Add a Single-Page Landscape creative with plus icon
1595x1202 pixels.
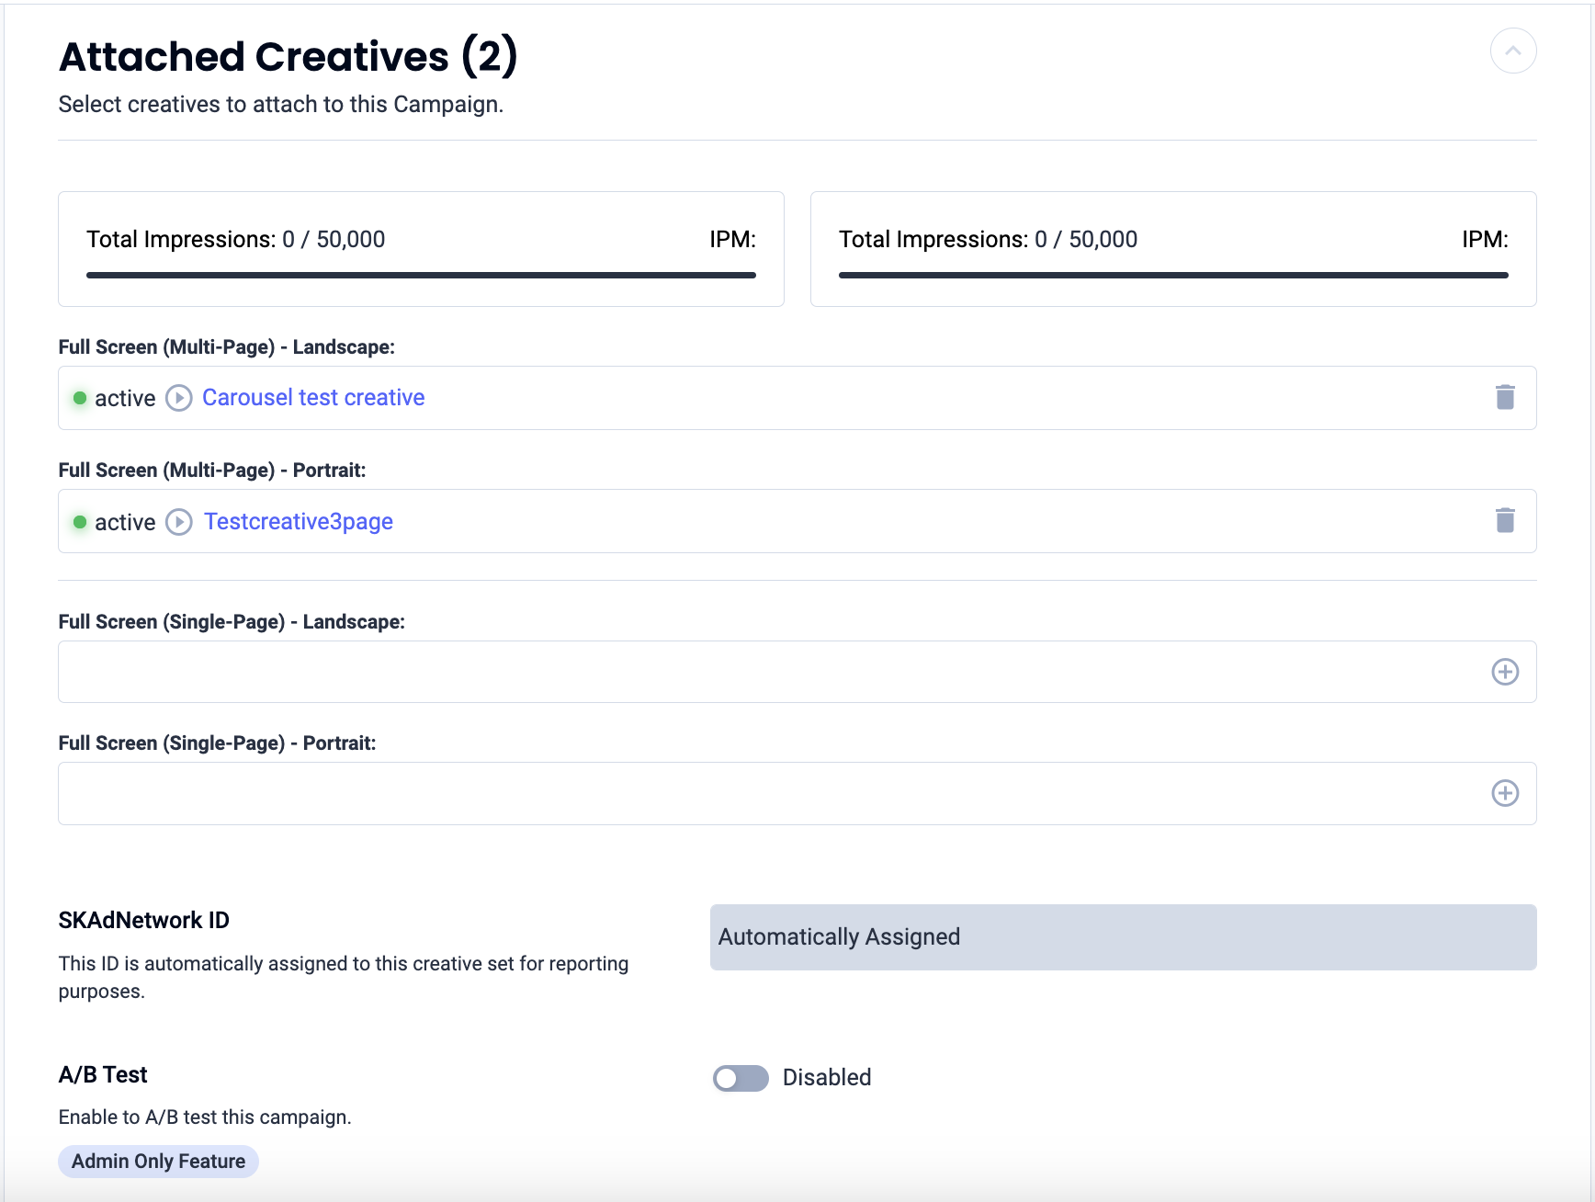(1505, 672)
